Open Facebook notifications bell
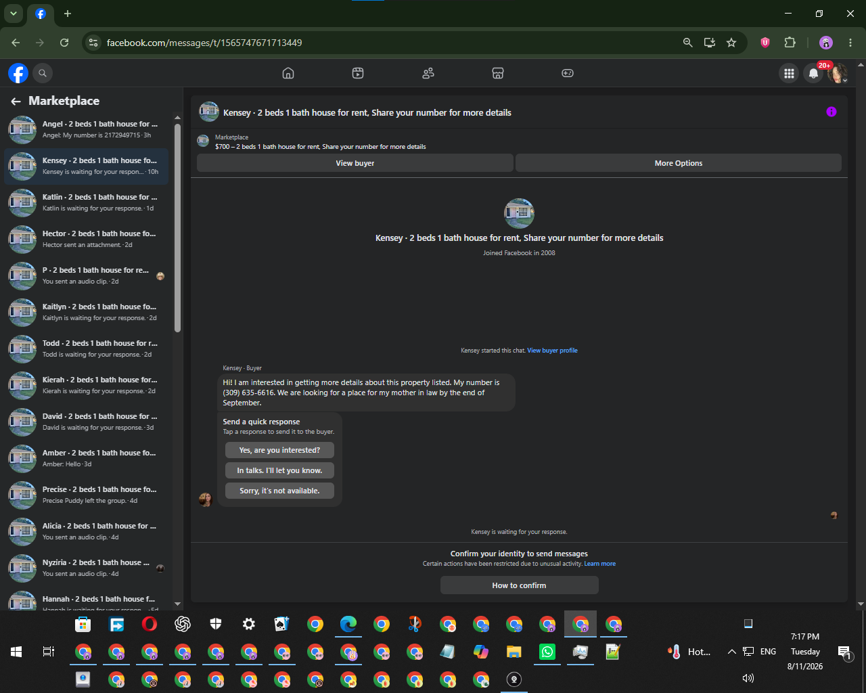 (813, 73)
